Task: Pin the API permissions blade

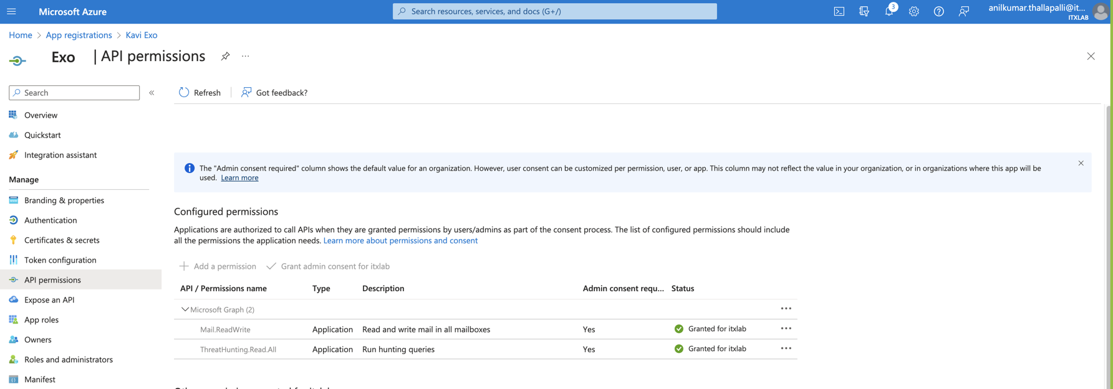Action: click(x=225, y=56)
